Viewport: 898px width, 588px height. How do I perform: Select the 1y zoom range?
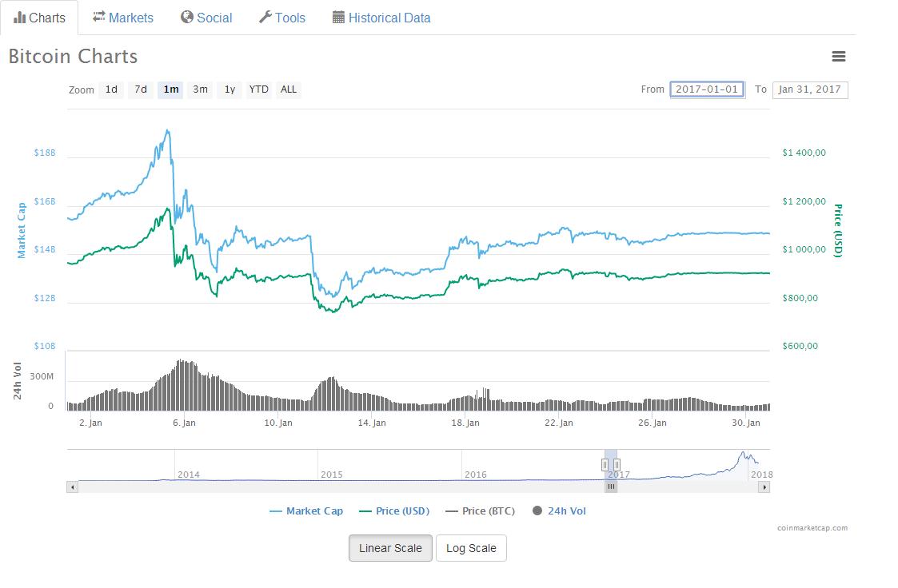pyautogui.click(x=229, y=89)
